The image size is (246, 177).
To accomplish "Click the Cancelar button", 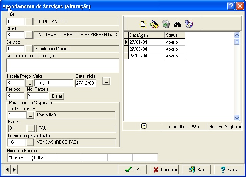I will click(x=164, y=169).
